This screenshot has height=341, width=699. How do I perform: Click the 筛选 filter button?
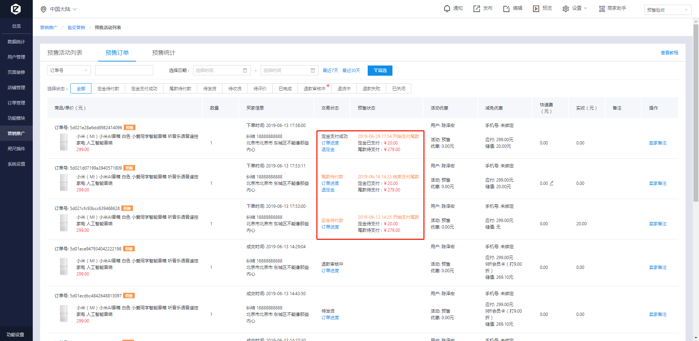(380, 70)
